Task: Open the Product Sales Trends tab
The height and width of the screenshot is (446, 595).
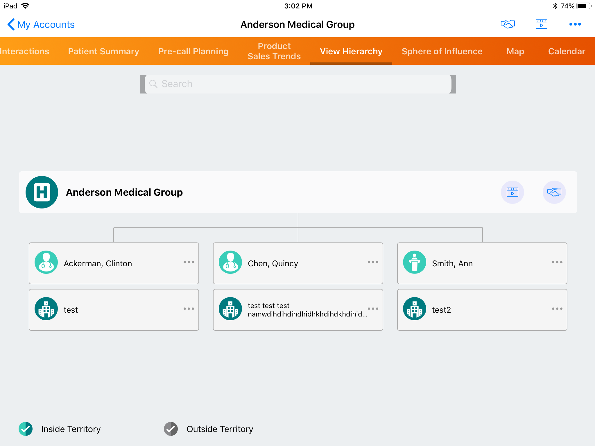Action: [x=274, y=51]
